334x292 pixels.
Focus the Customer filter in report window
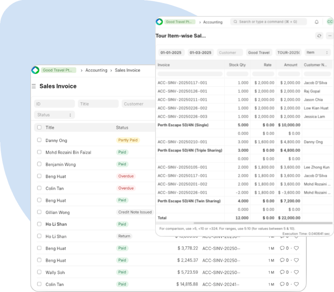[x=230, y=53]
